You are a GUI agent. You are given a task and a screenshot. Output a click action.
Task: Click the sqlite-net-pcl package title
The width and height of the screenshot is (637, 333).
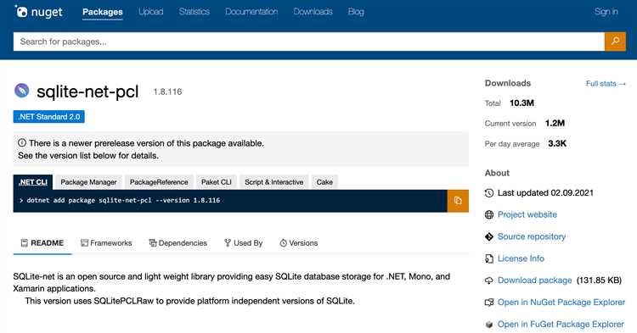87,92
